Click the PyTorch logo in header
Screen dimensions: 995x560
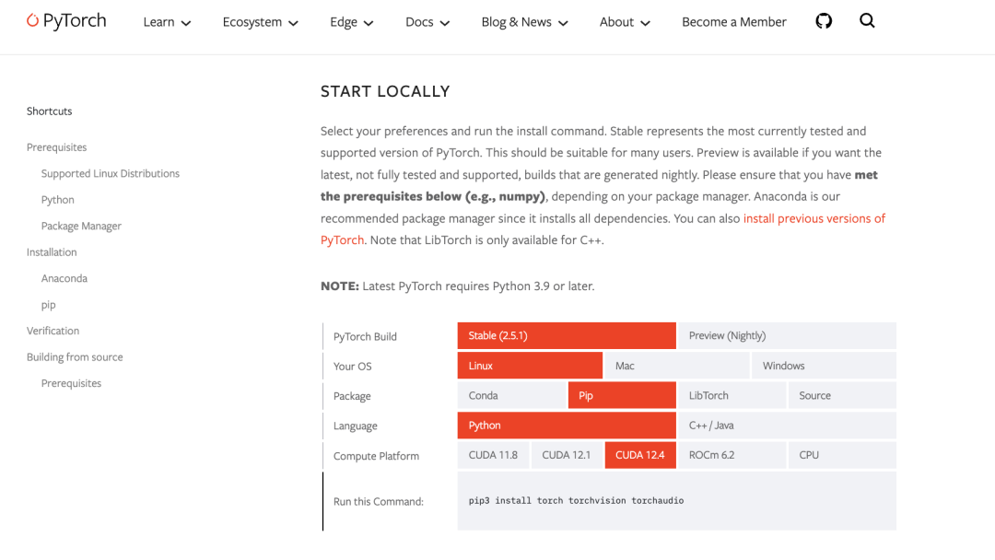click(66, 21)
